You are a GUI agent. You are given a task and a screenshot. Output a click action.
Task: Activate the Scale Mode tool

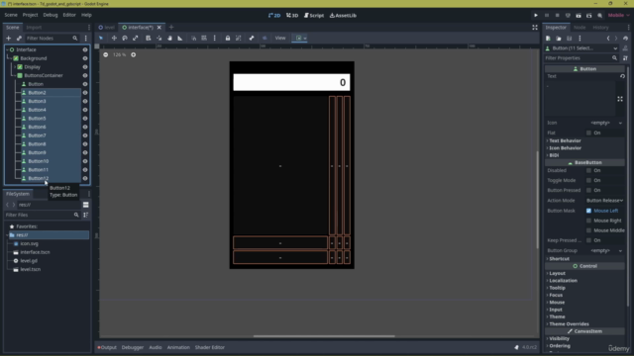pos(135,38)
